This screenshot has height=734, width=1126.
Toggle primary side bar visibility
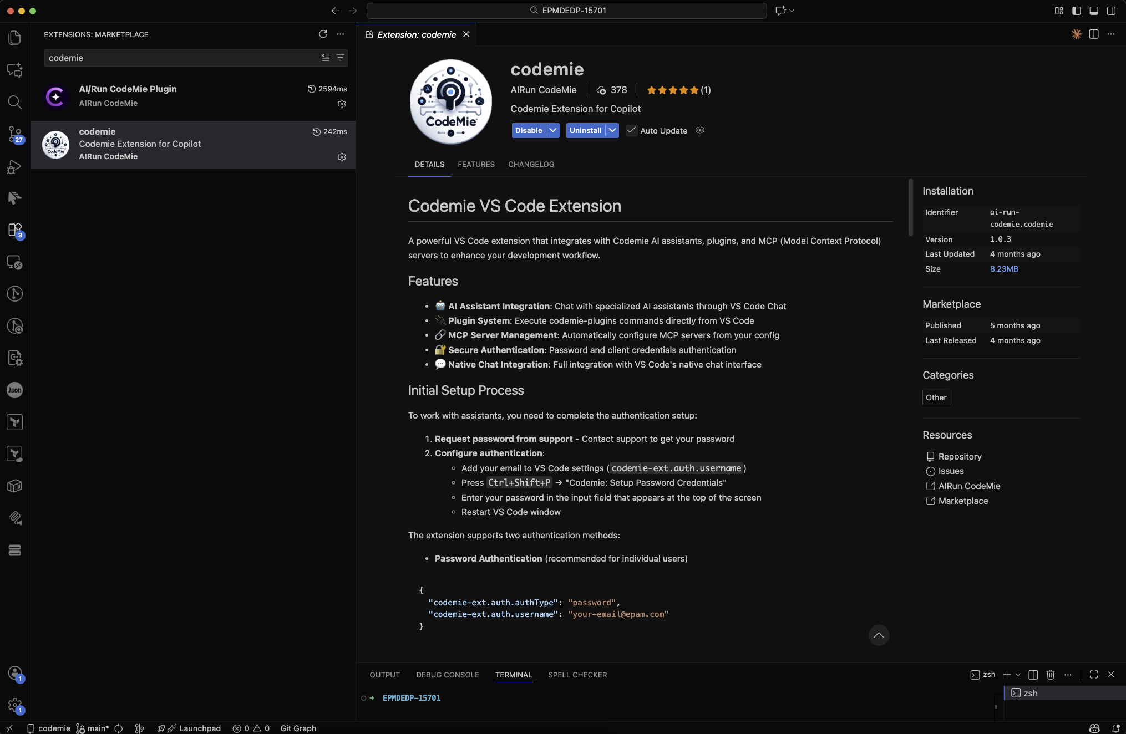[1076, 11]
